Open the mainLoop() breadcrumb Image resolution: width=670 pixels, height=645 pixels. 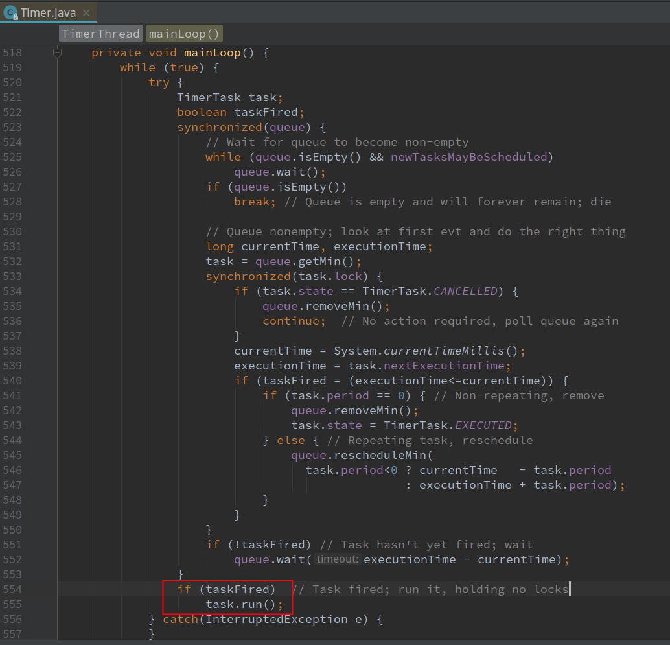[183, 33]
